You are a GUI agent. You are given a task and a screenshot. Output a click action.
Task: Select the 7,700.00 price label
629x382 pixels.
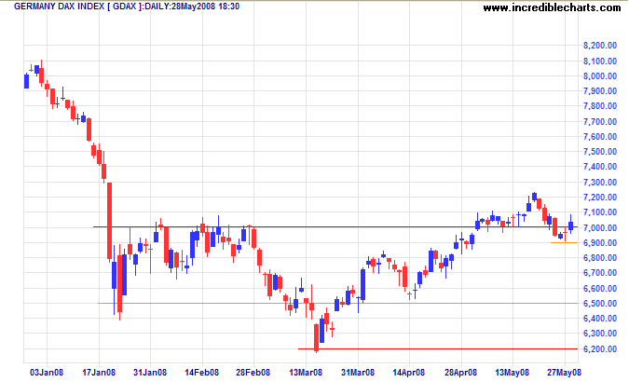click(x=600, y=121)
